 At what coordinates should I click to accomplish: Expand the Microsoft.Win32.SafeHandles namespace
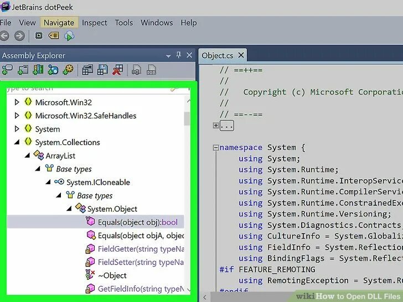tap(17, 116)
